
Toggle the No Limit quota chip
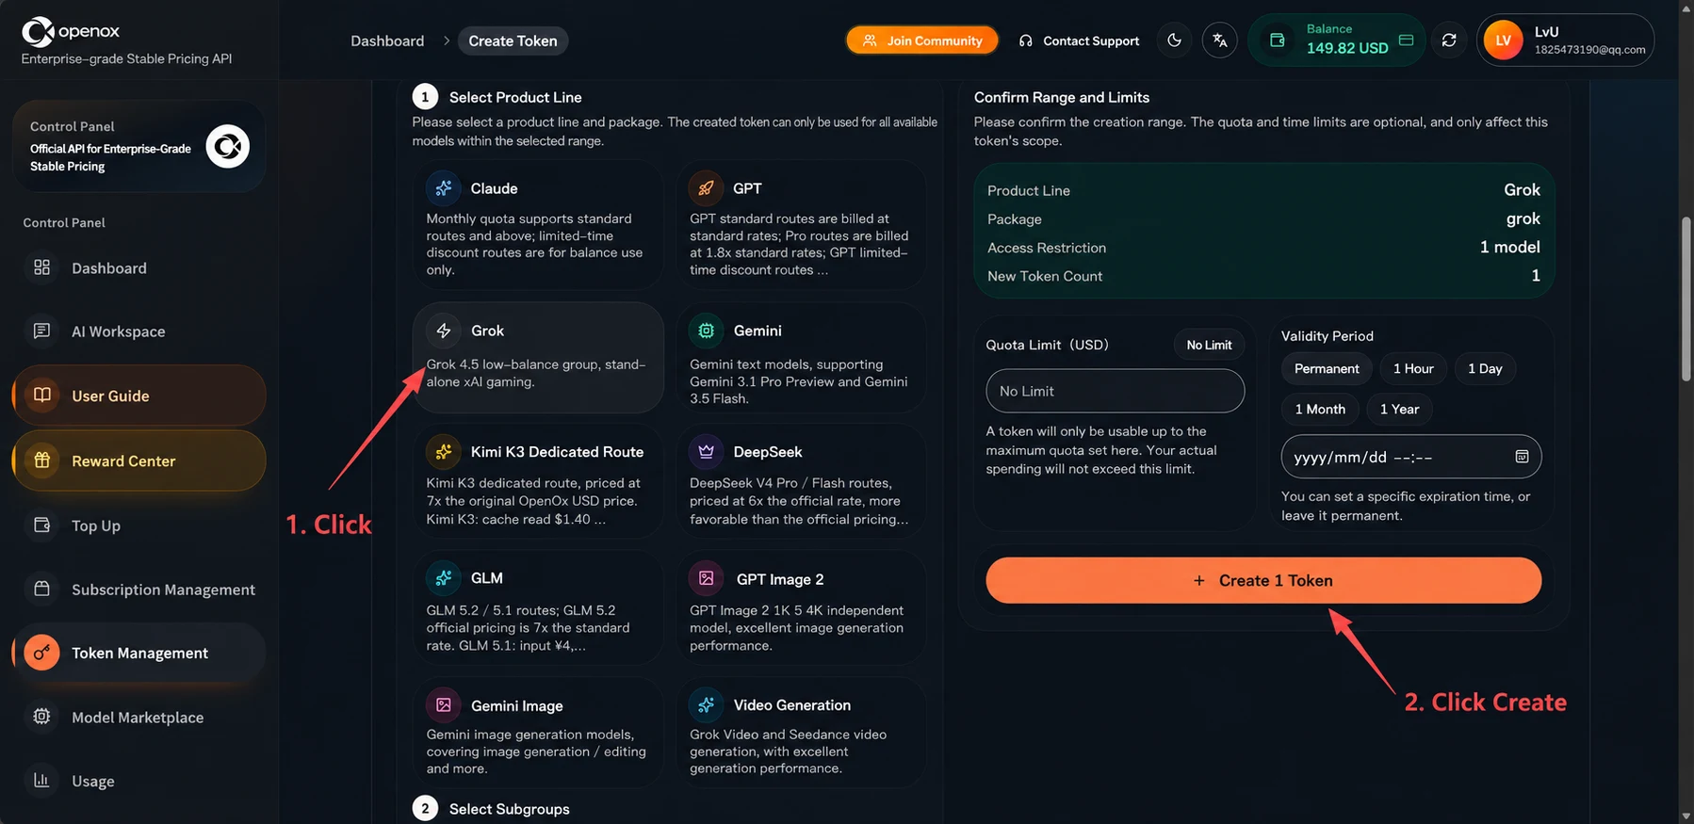click(x=1209, y=345)
